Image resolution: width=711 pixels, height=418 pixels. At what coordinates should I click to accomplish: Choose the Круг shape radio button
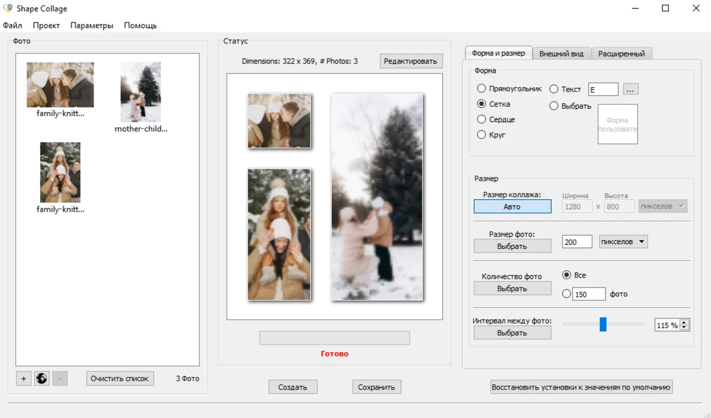coord(482,135)
